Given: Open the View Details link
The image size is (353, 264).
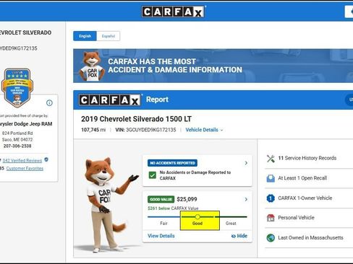Looking at the screenshot, I should pyautogui.click(x=161, y=236).
